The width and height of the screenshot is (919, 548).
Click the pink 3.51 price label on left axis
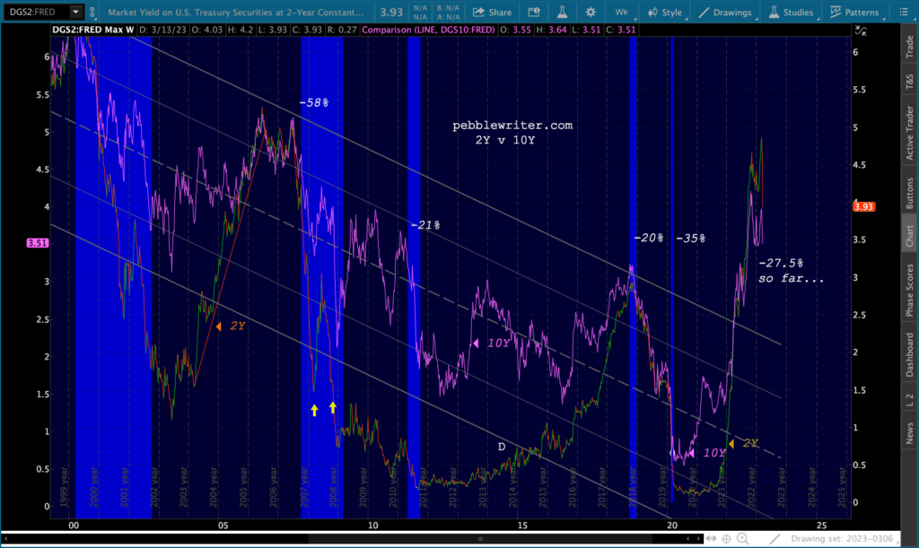pos(38,243)
